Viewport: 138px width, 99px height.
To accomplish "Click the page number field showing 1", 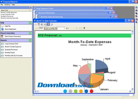I will pos(61,28).
